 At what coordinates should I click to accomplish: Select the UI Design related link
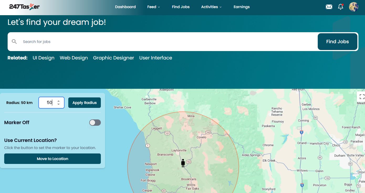coord(44,58)
